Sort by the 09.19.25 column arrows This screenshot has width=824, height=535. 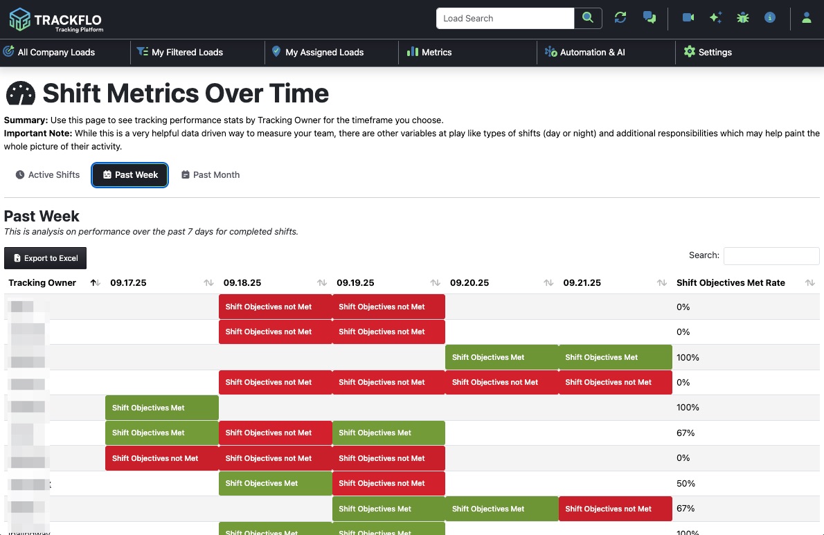435,283
